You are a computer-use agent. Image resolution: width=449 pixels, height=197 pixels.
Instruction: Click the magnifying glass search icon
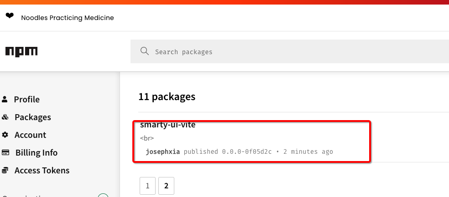click(145, 51)
